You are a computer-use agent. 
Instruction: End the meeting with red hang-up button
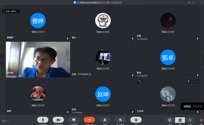click(x=89, y=120)
